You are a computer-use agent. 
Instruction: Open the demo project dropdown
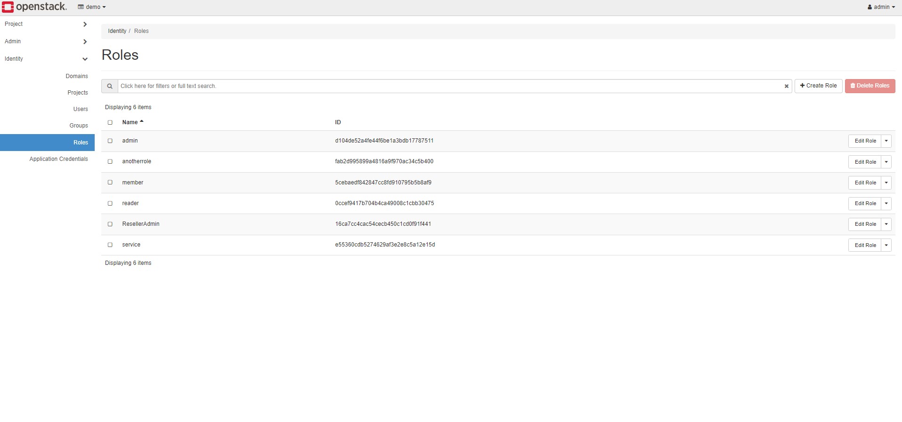(x=92, y=7)
